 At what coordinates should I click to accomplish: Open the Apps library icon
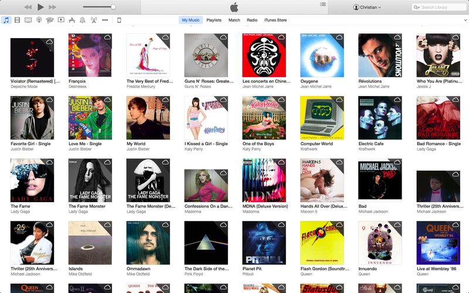coord(72,20)
